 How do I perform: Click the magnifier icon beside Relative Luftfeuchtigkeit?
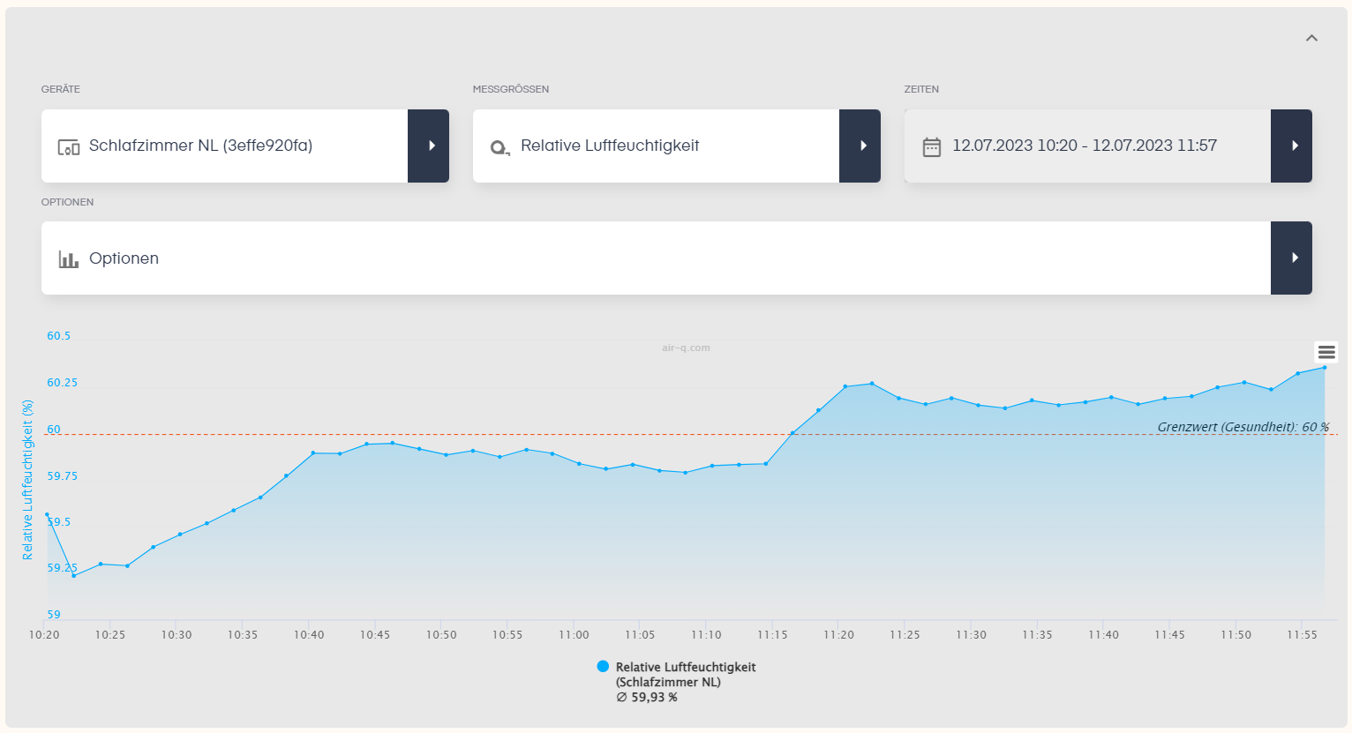[x=499, y=147]
